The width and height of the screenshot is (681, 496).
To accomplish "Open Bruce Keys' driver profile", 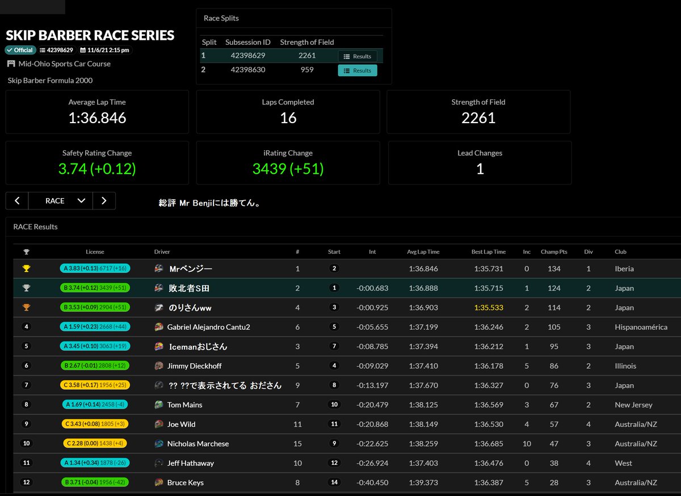I will (185, 482).
